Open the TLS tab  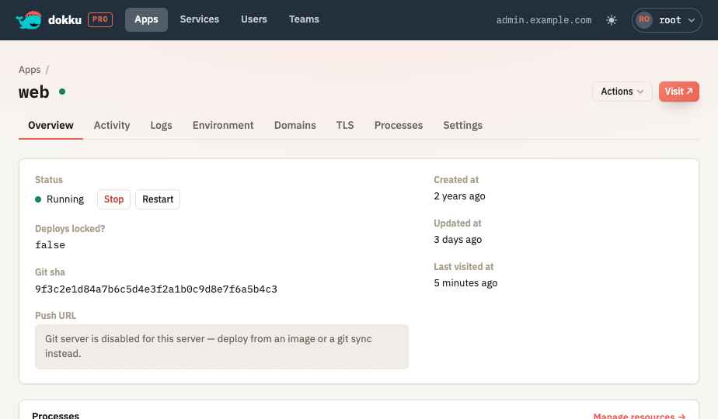click(x=345, y=126)
